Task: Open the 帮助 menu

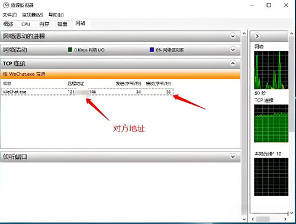Action: [x=56, y=15]
